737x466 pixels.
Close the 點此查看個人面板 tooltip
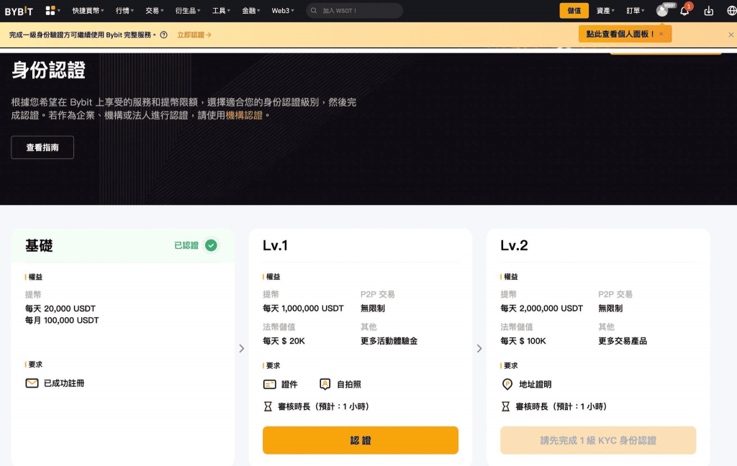(x=661, y=34)
